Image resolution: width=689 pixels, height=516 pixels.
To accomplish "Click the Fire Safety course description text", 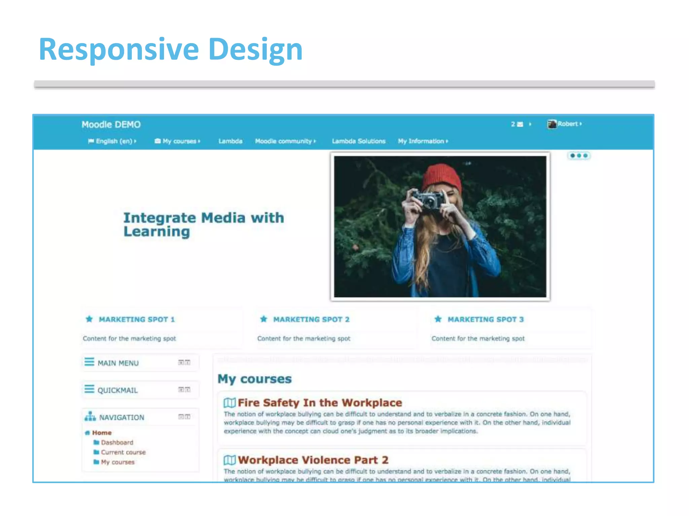I will pyautogui.click(x=397, y=423).
